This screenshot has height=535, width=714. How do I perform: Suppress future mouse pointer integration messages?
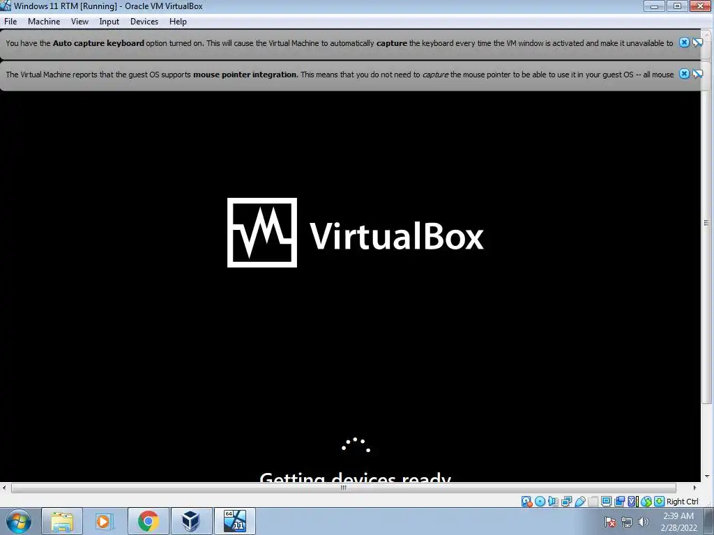(x=697, y=74)
